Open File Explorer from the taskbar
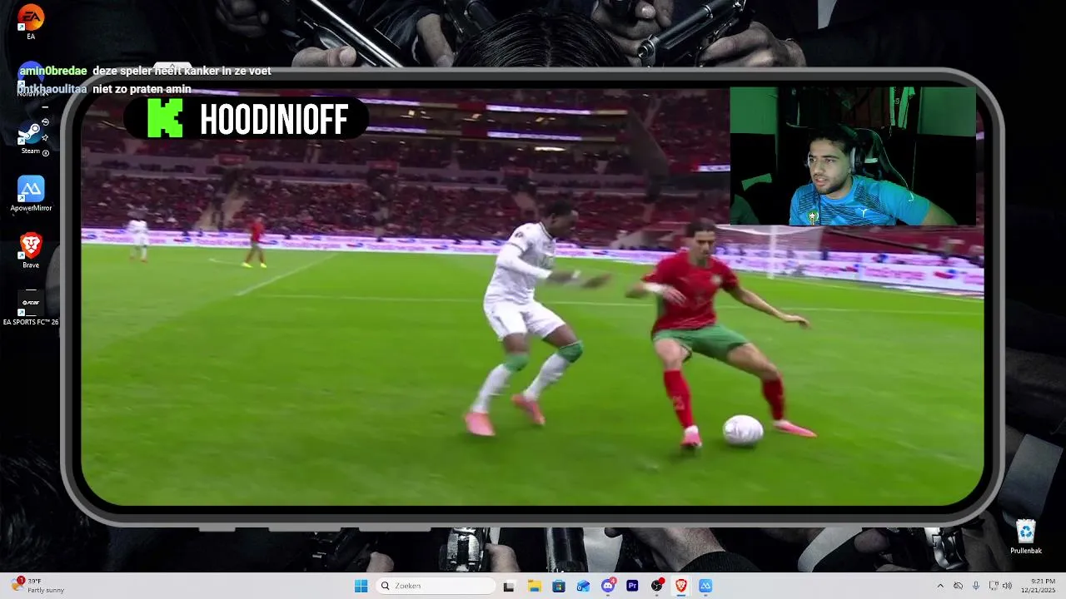The width and height of the screenshot is (1066, 599). 534,586
